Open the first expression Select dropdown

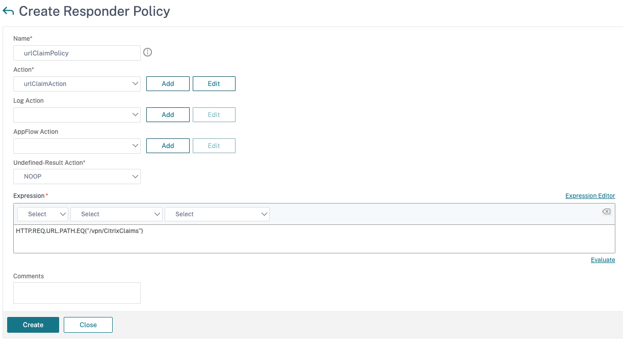[x=43, y=214]
